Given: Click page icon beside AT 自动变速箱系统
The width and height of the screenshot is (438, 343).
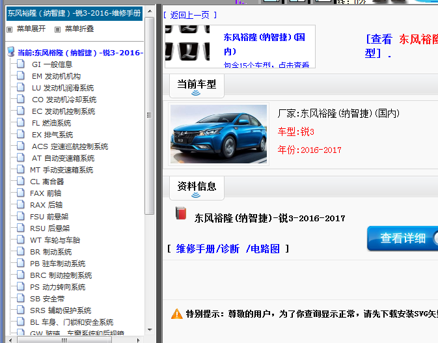Looking at the screenshot, I should (20, 158).
